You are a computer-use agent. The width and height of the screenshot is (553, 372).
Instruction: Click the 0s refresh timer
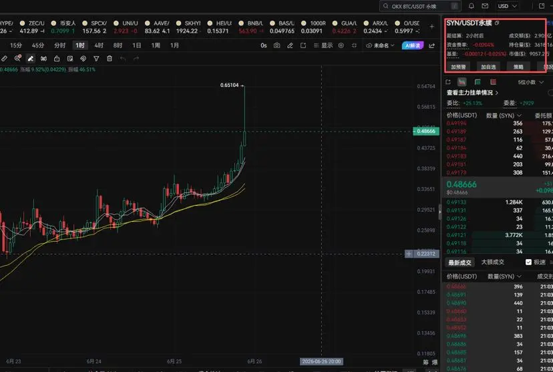(x=263, y=45)
